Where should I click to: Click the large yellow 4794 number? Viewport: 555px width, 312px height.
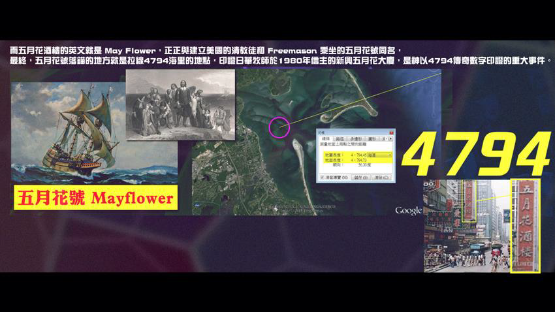pos(477,153)
